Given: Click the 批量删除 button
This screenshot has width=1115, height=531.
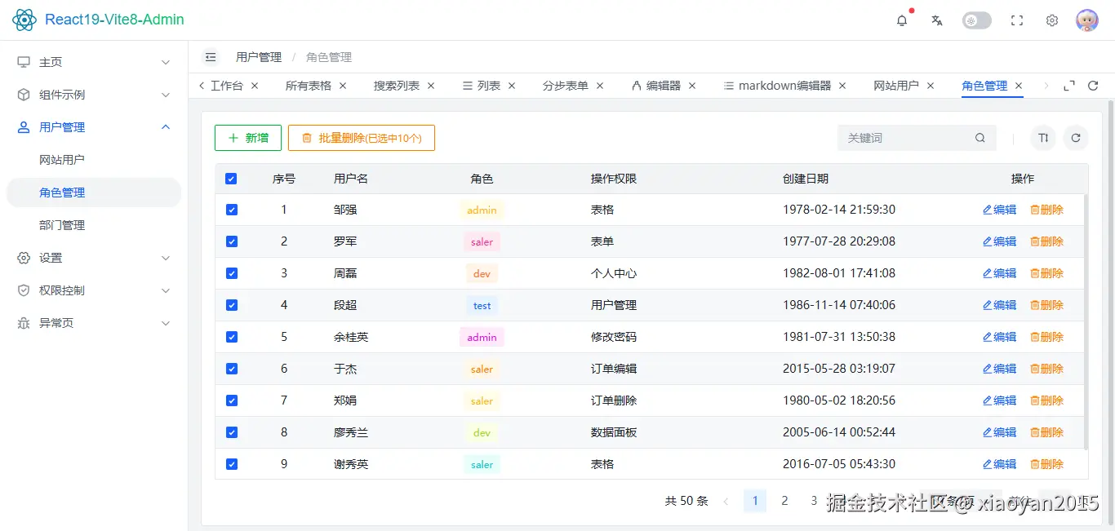Looking at the screenshot, I should [362, 138].
